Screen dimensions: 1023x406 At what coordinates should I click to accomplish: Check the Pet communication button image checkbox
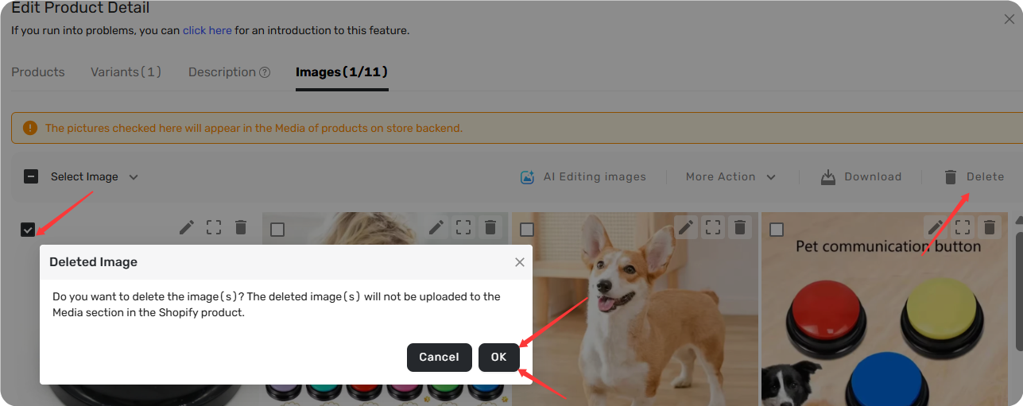click(777, 230)
